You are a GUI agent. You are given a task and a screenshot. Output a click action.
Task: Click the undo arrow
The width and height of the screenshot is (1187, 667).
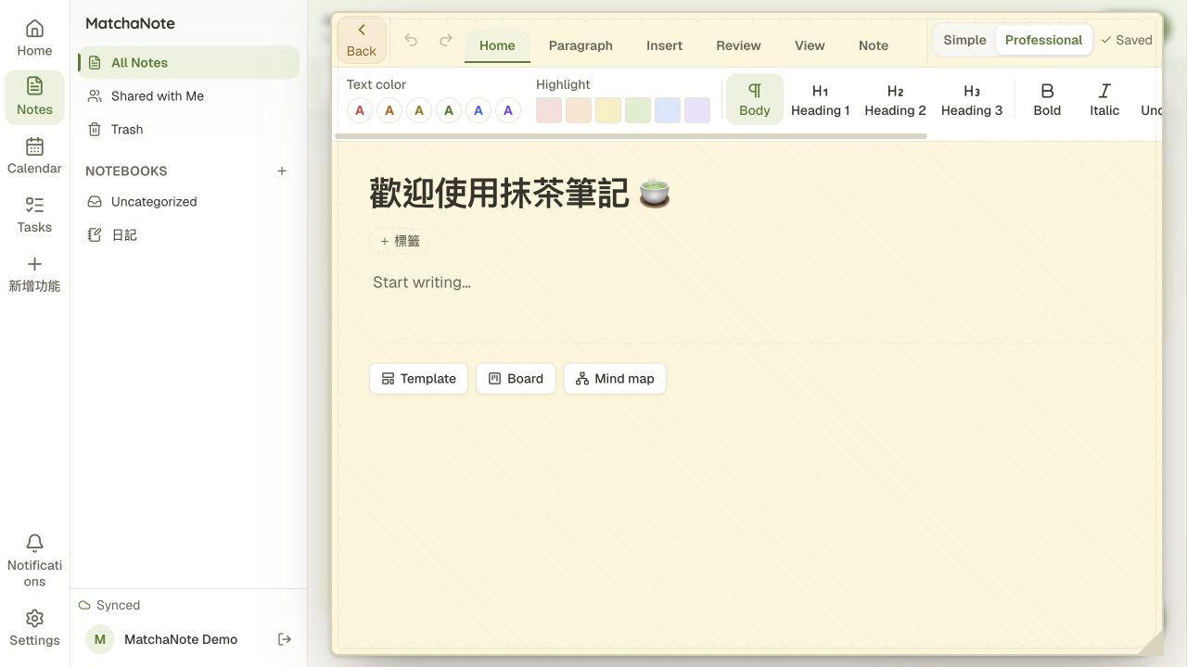[411, 40]
